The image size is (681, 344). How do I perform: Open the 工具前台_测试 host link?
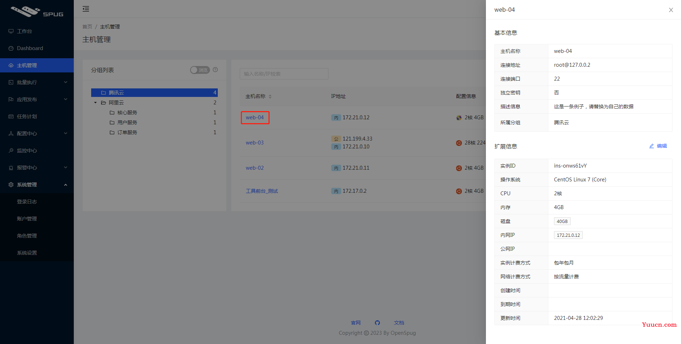(x=262, y=191)
